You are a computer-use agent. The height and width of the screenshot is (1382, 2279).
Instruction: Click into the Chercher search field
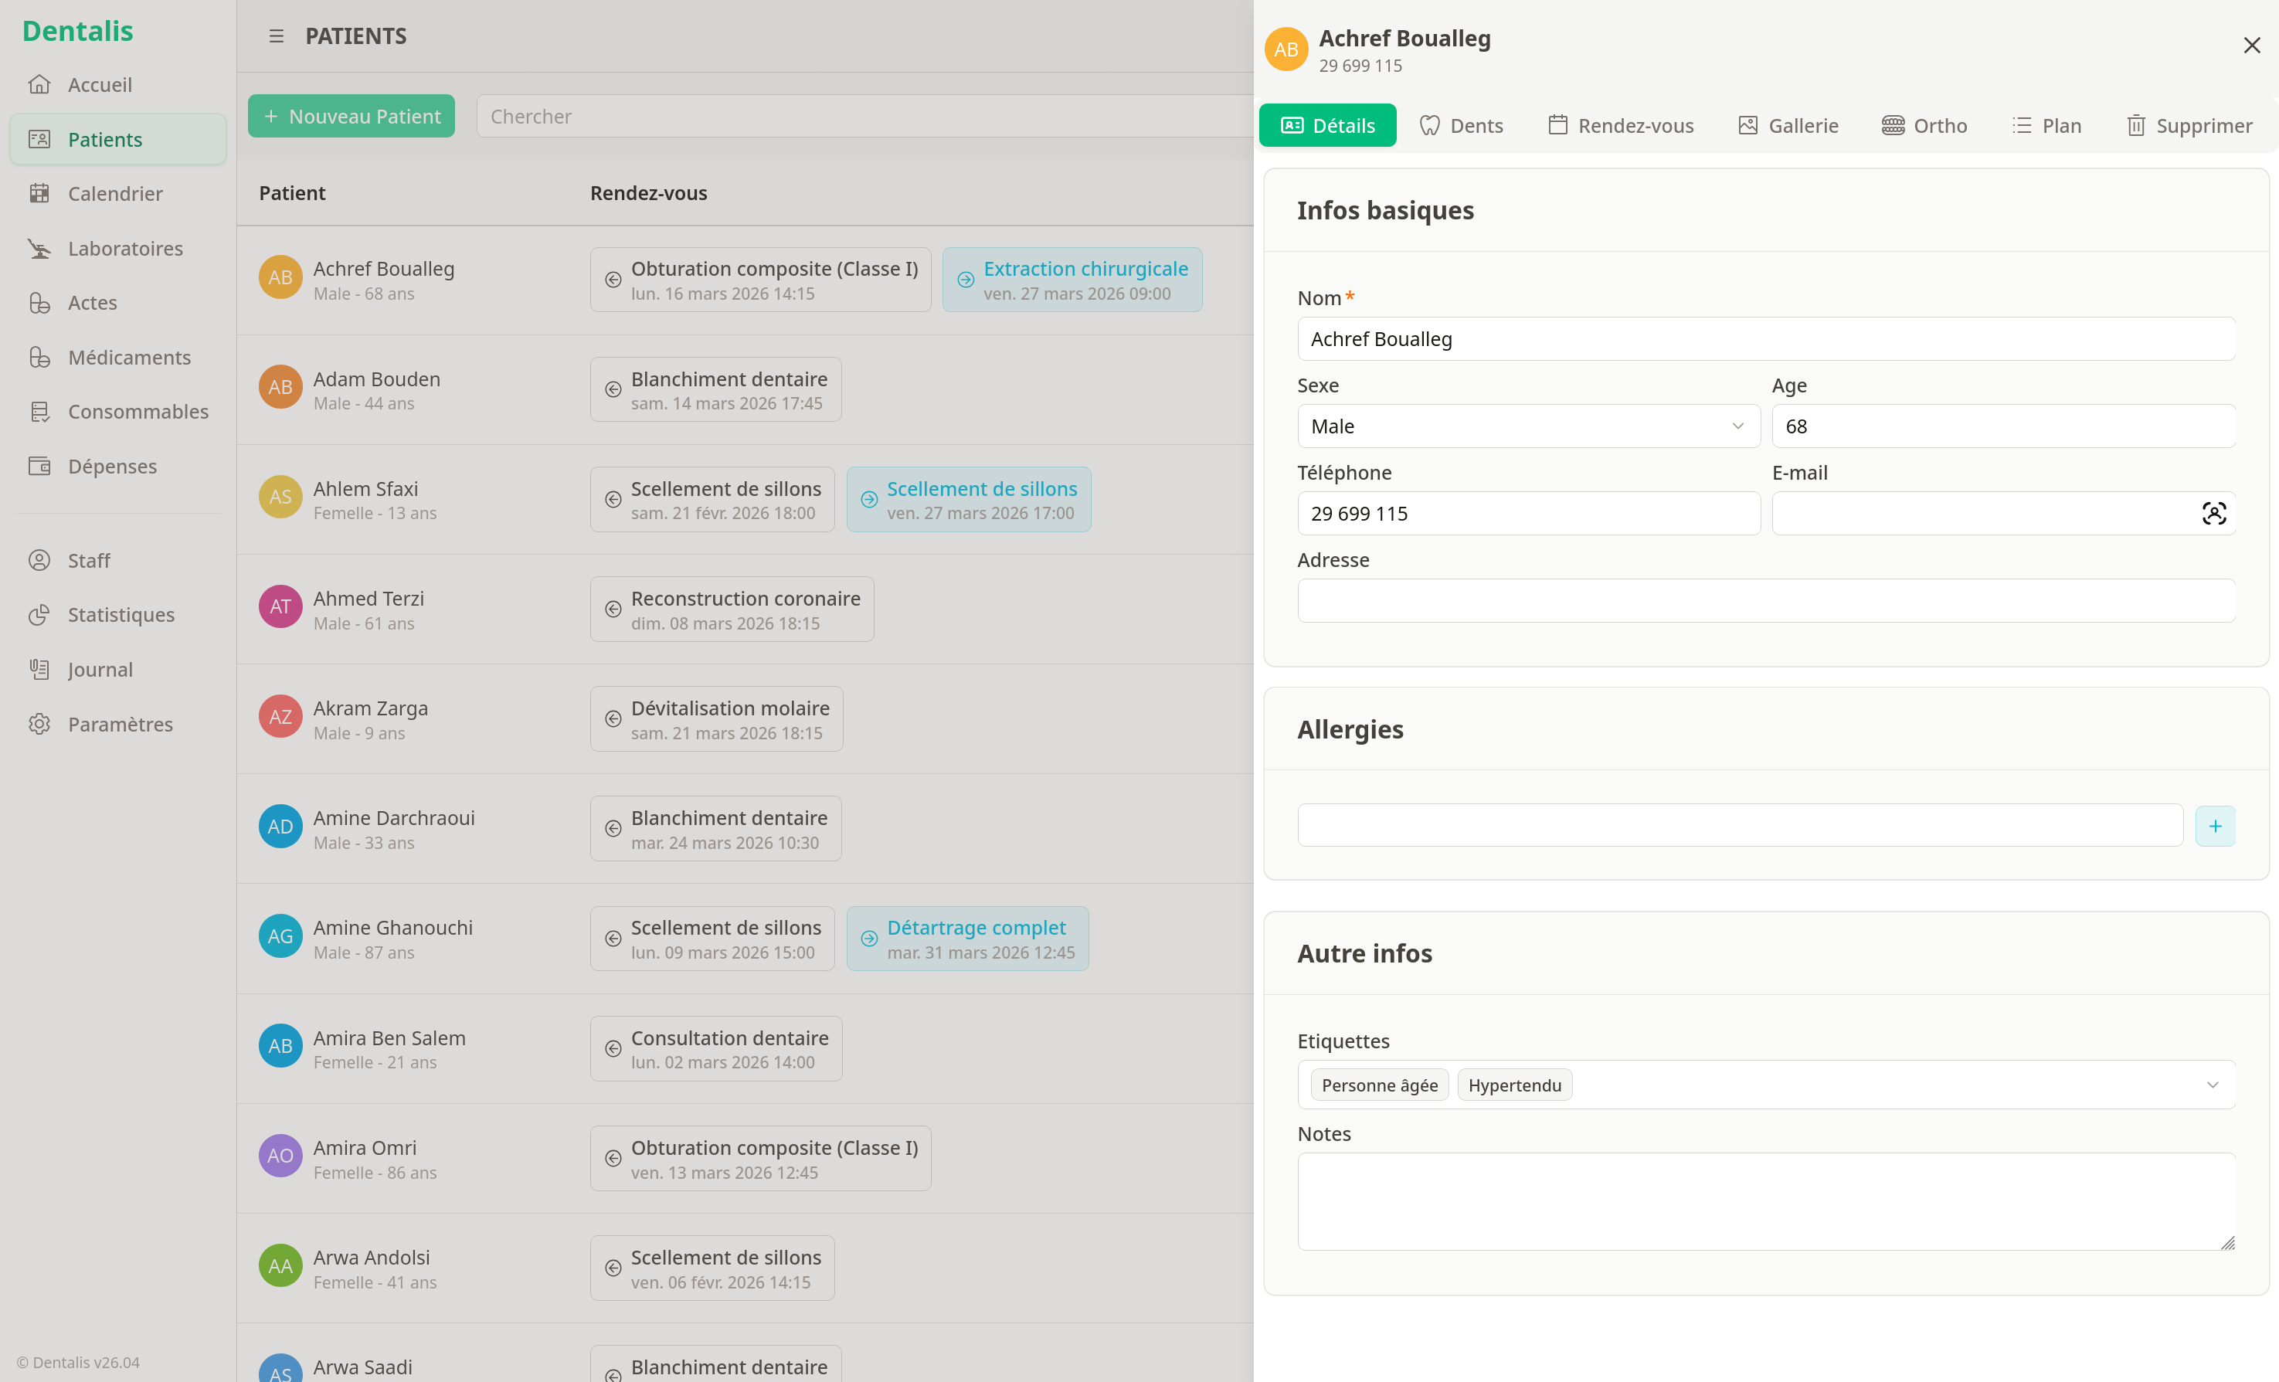pos(860,117)
